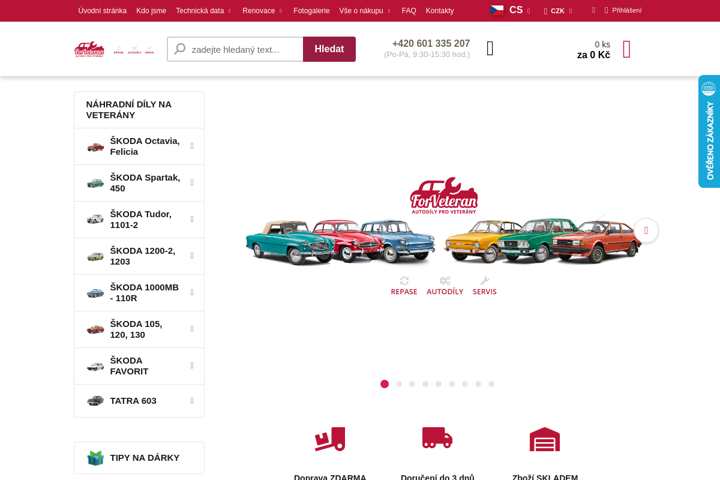This screenshot has height=480, width=720.
Task: Open the shopping cart icon
Action: pos(626,49)
